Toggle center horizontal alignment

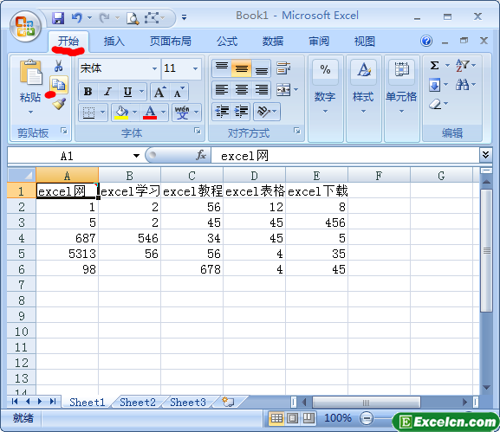pyautogui.click(x=242, y=90)
